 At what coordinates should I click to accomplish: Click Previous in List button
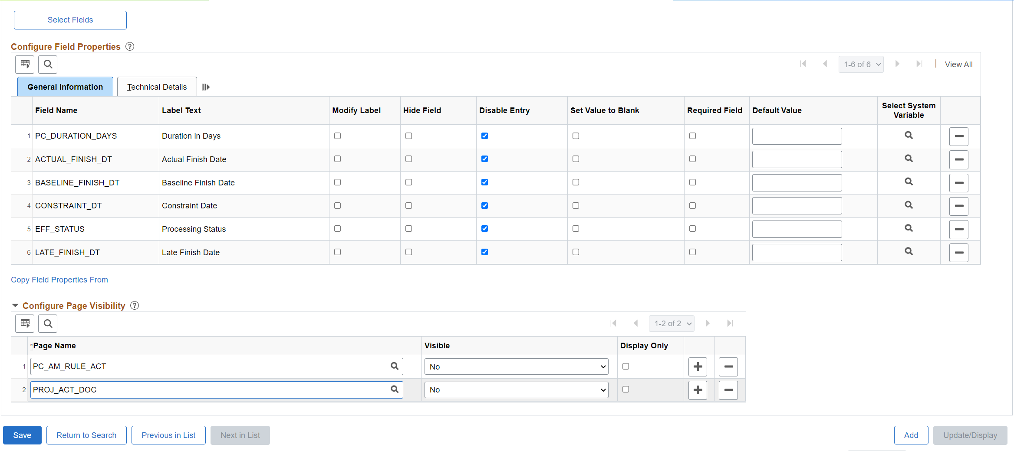click(x=168, y=435)
